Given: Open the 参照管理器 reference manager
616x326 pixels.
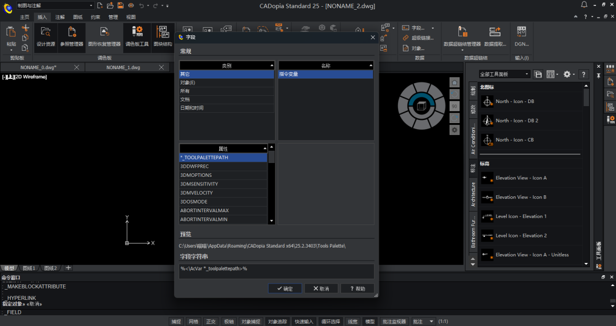Looking at the screenshot, I should 71,36.
